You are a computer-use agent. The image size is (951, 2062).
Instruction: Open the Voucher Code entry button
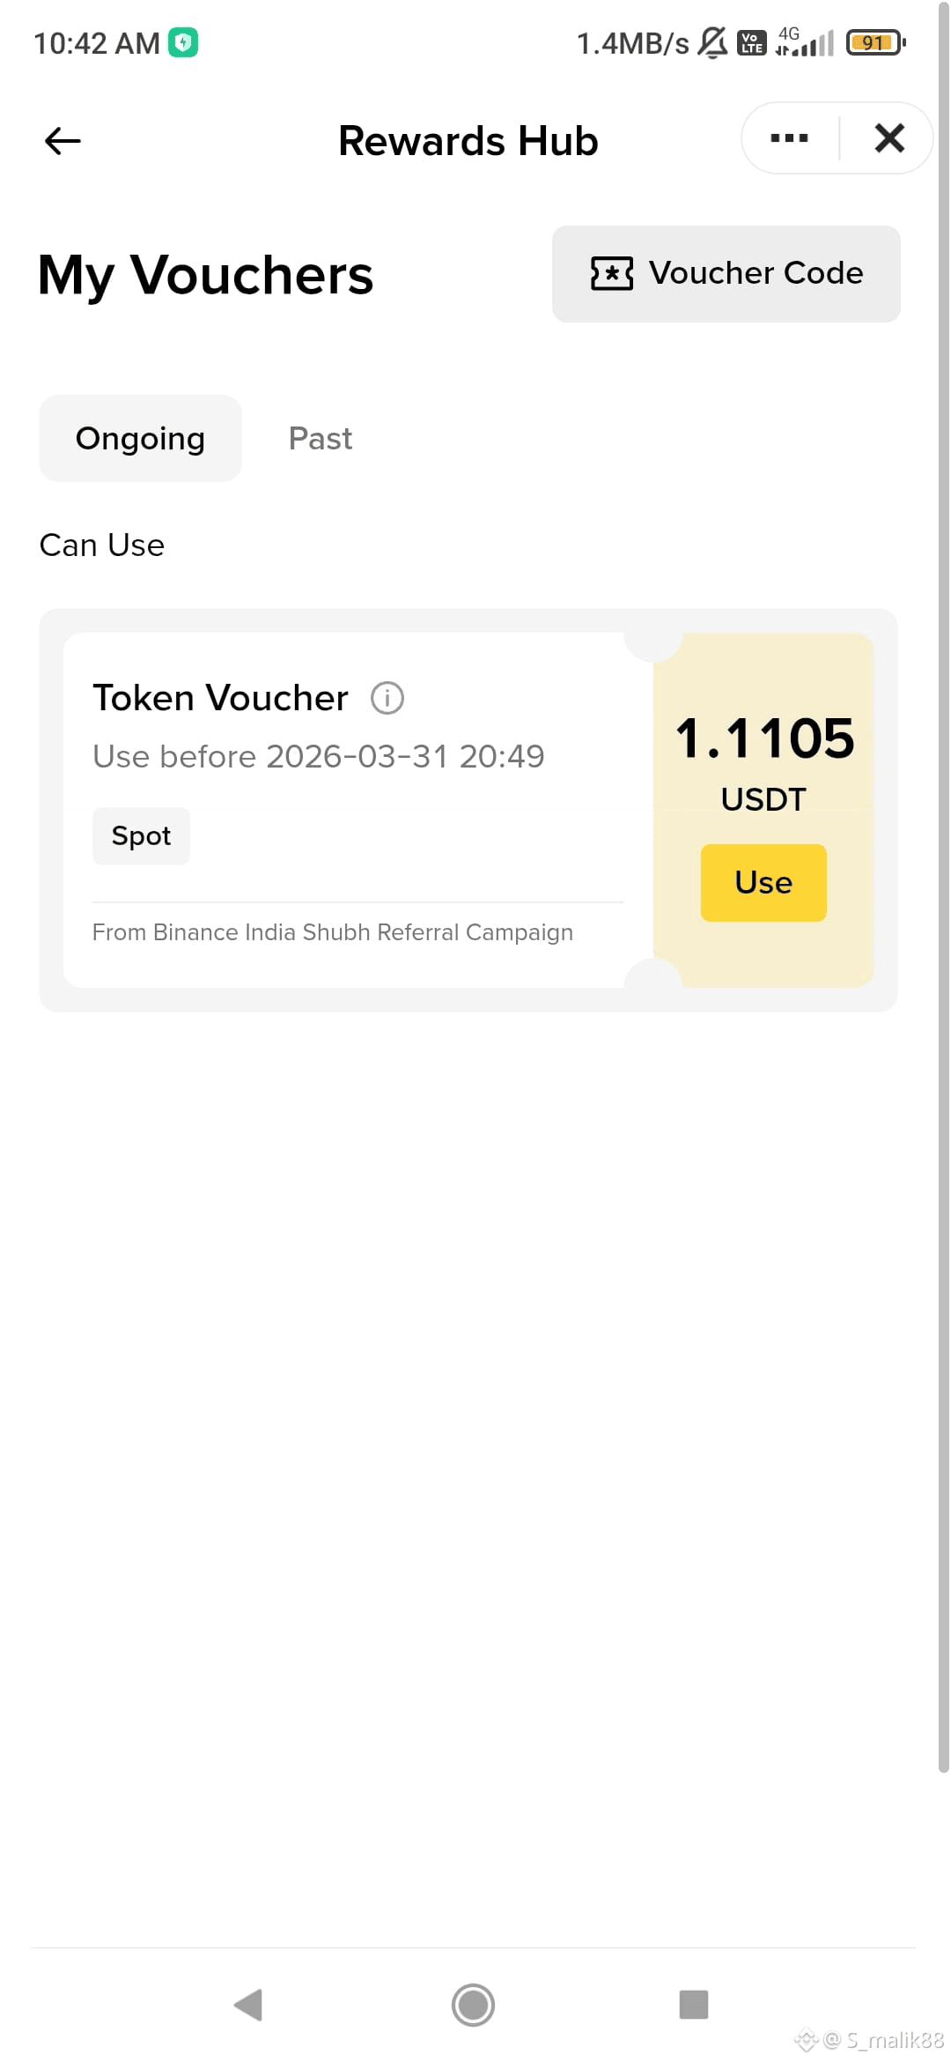tap(726, 274)
